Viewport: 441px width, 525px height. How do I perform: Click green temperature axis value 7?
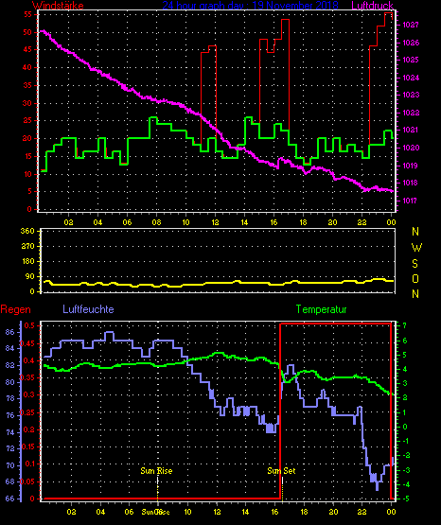pos(405,325)
